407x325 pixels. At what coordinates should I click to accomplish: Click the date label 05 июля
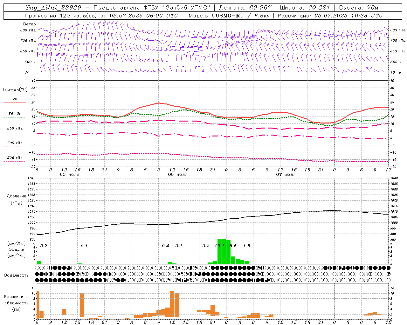coord(70,175)
